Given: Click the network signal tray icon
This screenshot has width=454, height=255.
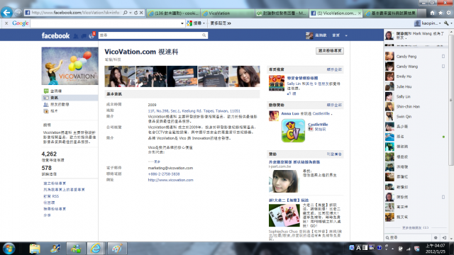Looking at the screenshot, I should 409,249.
